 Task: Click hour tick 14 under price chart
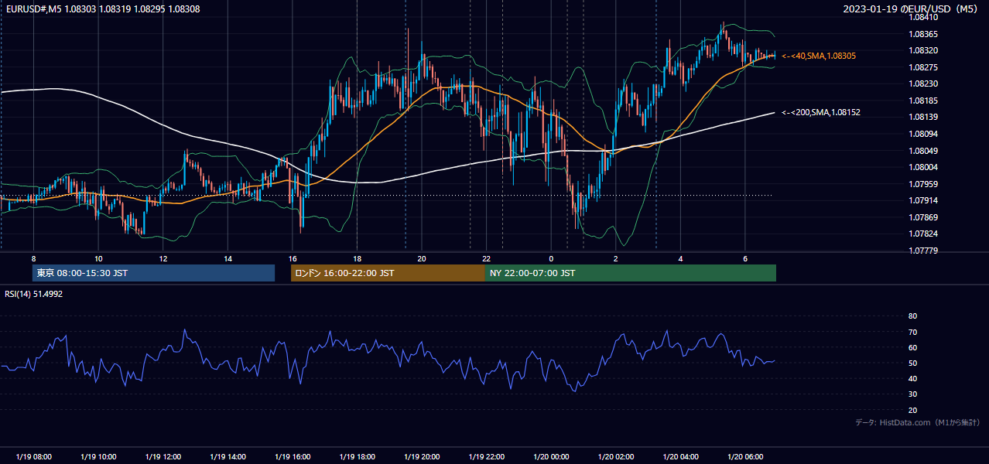click(228, 258)
